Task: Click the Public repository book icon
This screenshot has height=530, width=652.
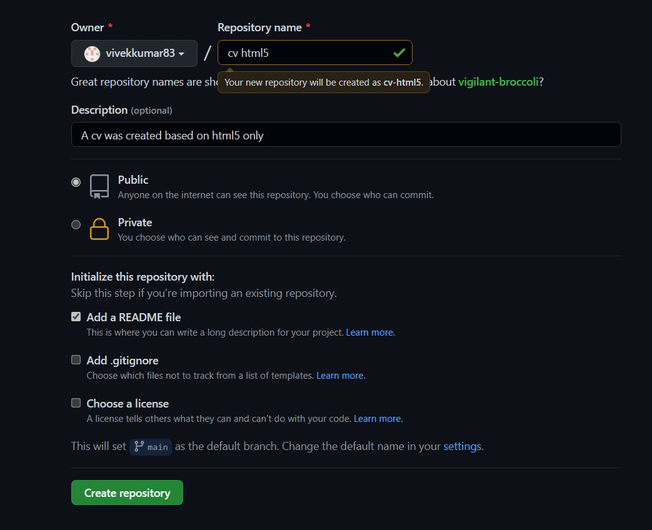Action: point(99,187)
